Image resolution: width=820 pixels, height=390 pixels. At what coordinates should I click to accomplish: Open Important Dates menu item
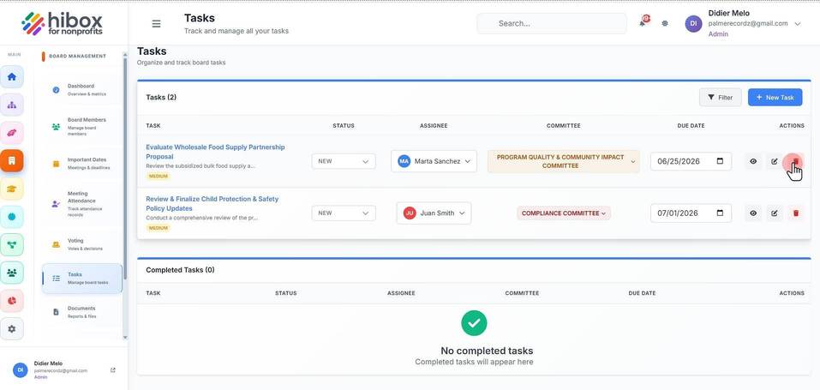click(x=81, y=164)
